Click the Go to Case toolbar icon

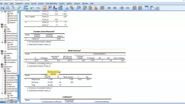pos(50,8)
